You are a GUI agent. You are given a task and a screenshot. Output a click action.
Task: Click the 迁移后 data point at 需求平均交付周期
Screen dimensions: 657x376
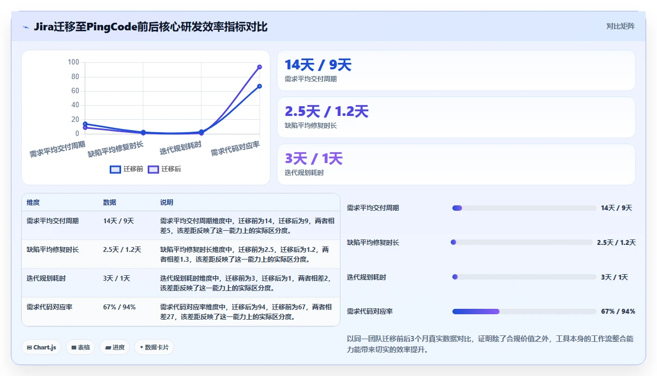click(x=85, y=127)
